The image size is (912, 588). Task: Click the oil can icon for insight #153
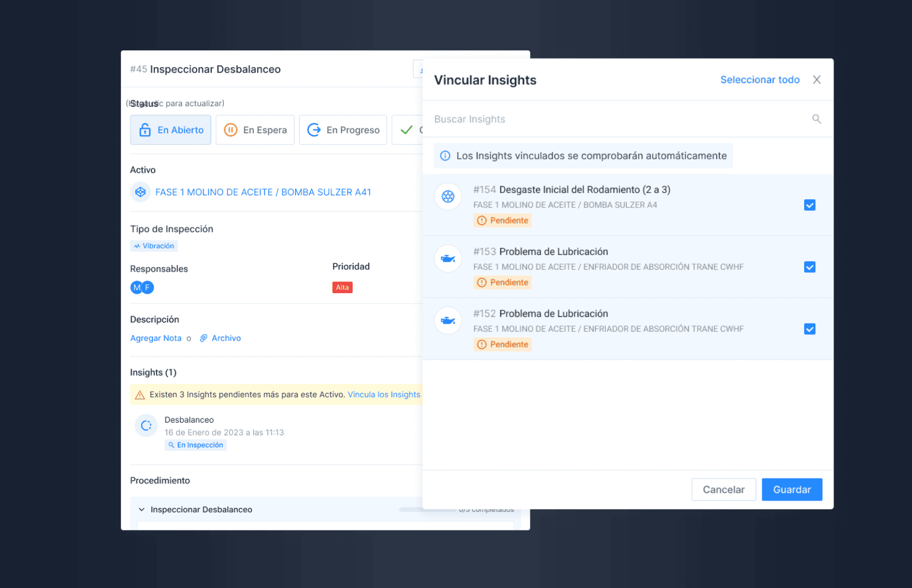[x=448, y=258]
